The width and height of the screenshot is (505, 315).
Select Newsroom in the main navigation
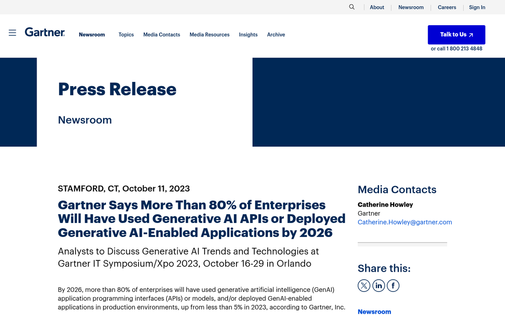click(92, 35)
